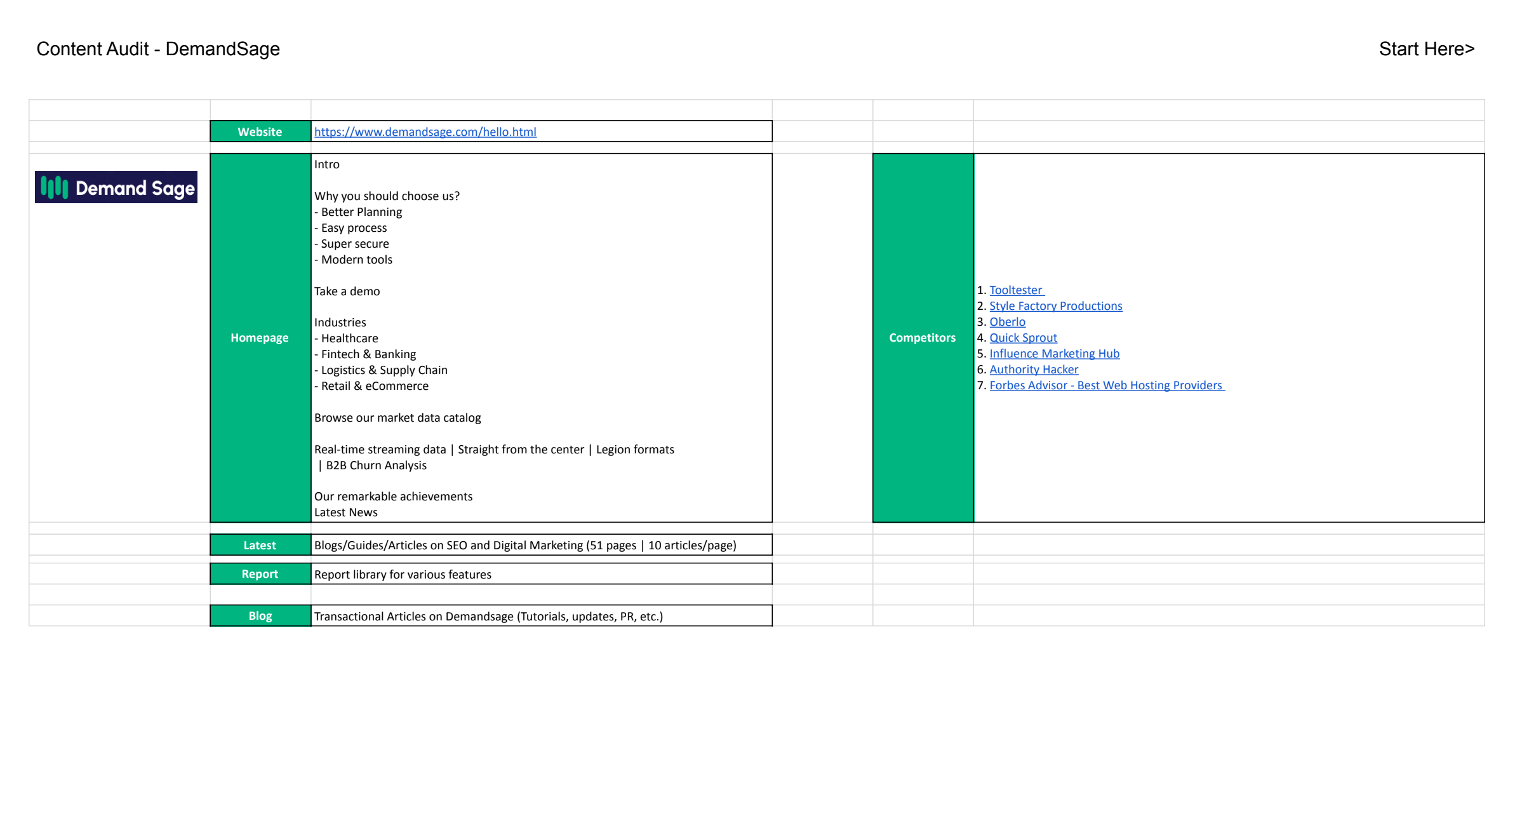
Task: Click the Industries heading line
Action: tap(340, 323)
